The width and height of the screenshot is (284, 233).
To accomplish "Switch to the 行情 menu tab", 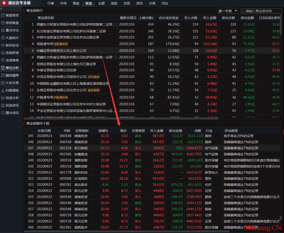I will click(x=50, y=3).
